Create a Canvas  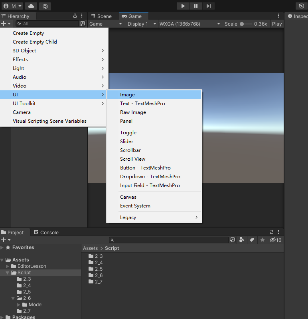(x=154, y=197)
